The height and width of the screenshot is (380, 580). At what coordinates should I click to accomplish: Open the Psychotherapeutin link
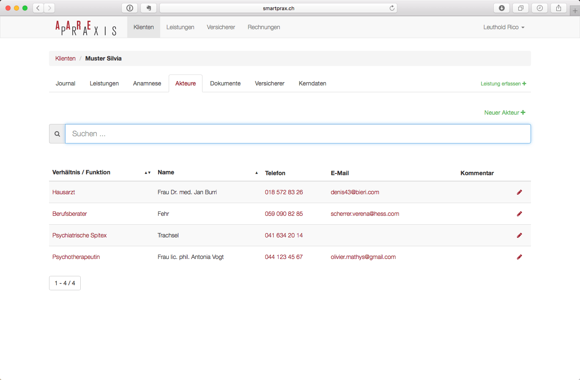click(x=76, y=257)
